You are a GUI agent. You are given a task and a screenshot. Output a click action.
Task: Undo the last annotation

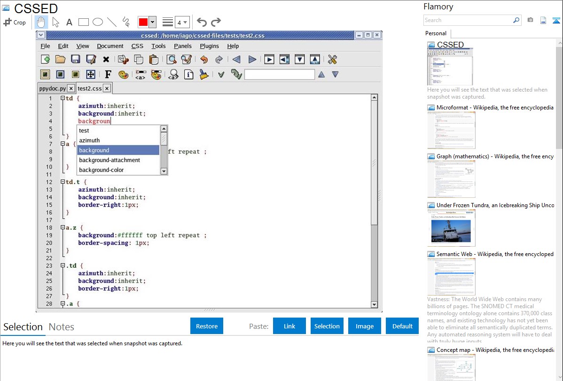pyautogui.click(x=202, y=22)
